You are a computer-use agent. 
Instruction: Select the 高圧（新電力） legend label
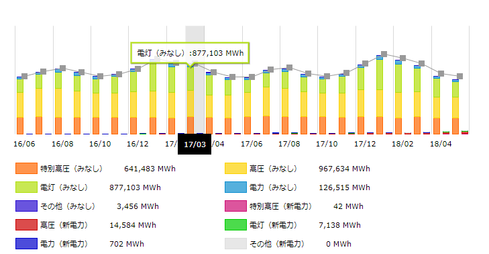point(64,225)
